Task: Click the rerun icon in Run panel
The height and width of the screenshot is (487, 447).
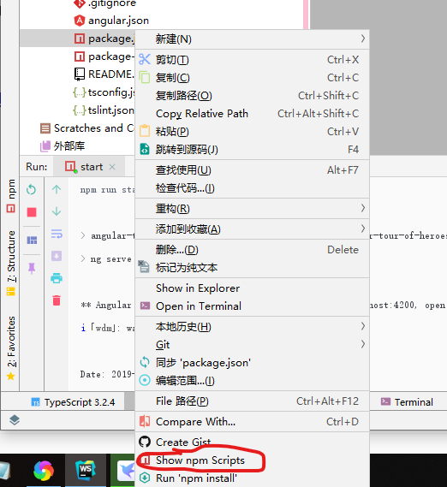Action: (x=31, y=189)
